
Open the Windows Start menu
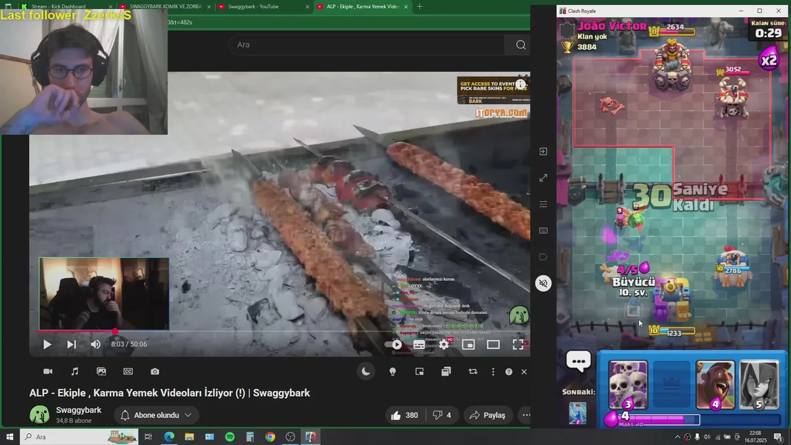pyautogui.click(x=10, y=437)
